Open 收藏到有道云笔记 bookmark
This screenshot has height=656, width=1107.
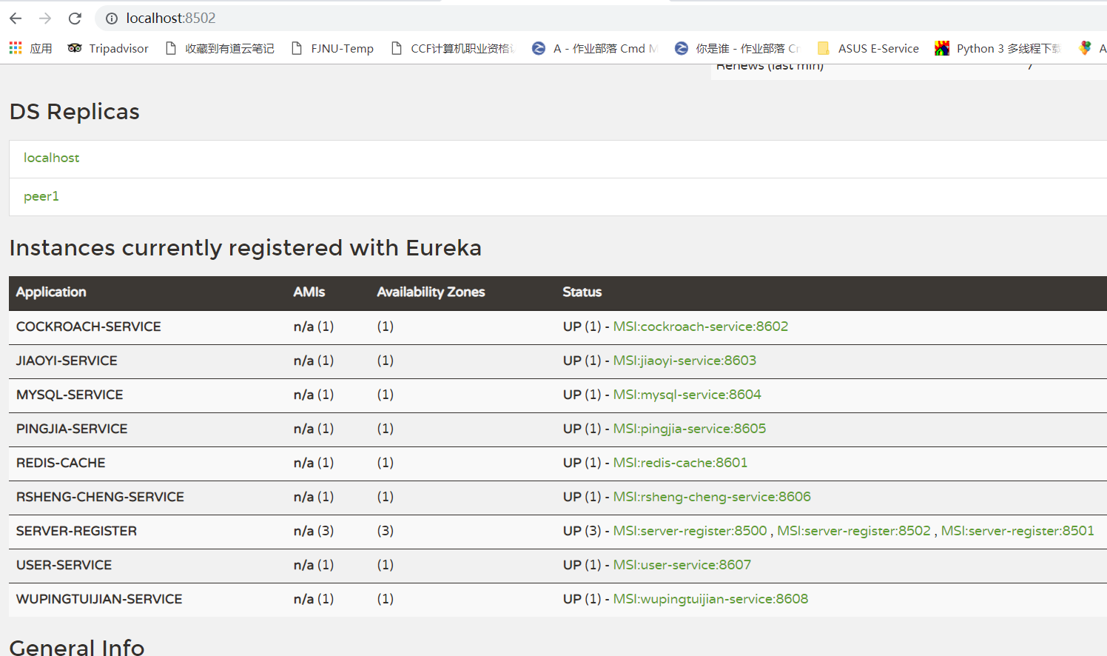point(220,48)
